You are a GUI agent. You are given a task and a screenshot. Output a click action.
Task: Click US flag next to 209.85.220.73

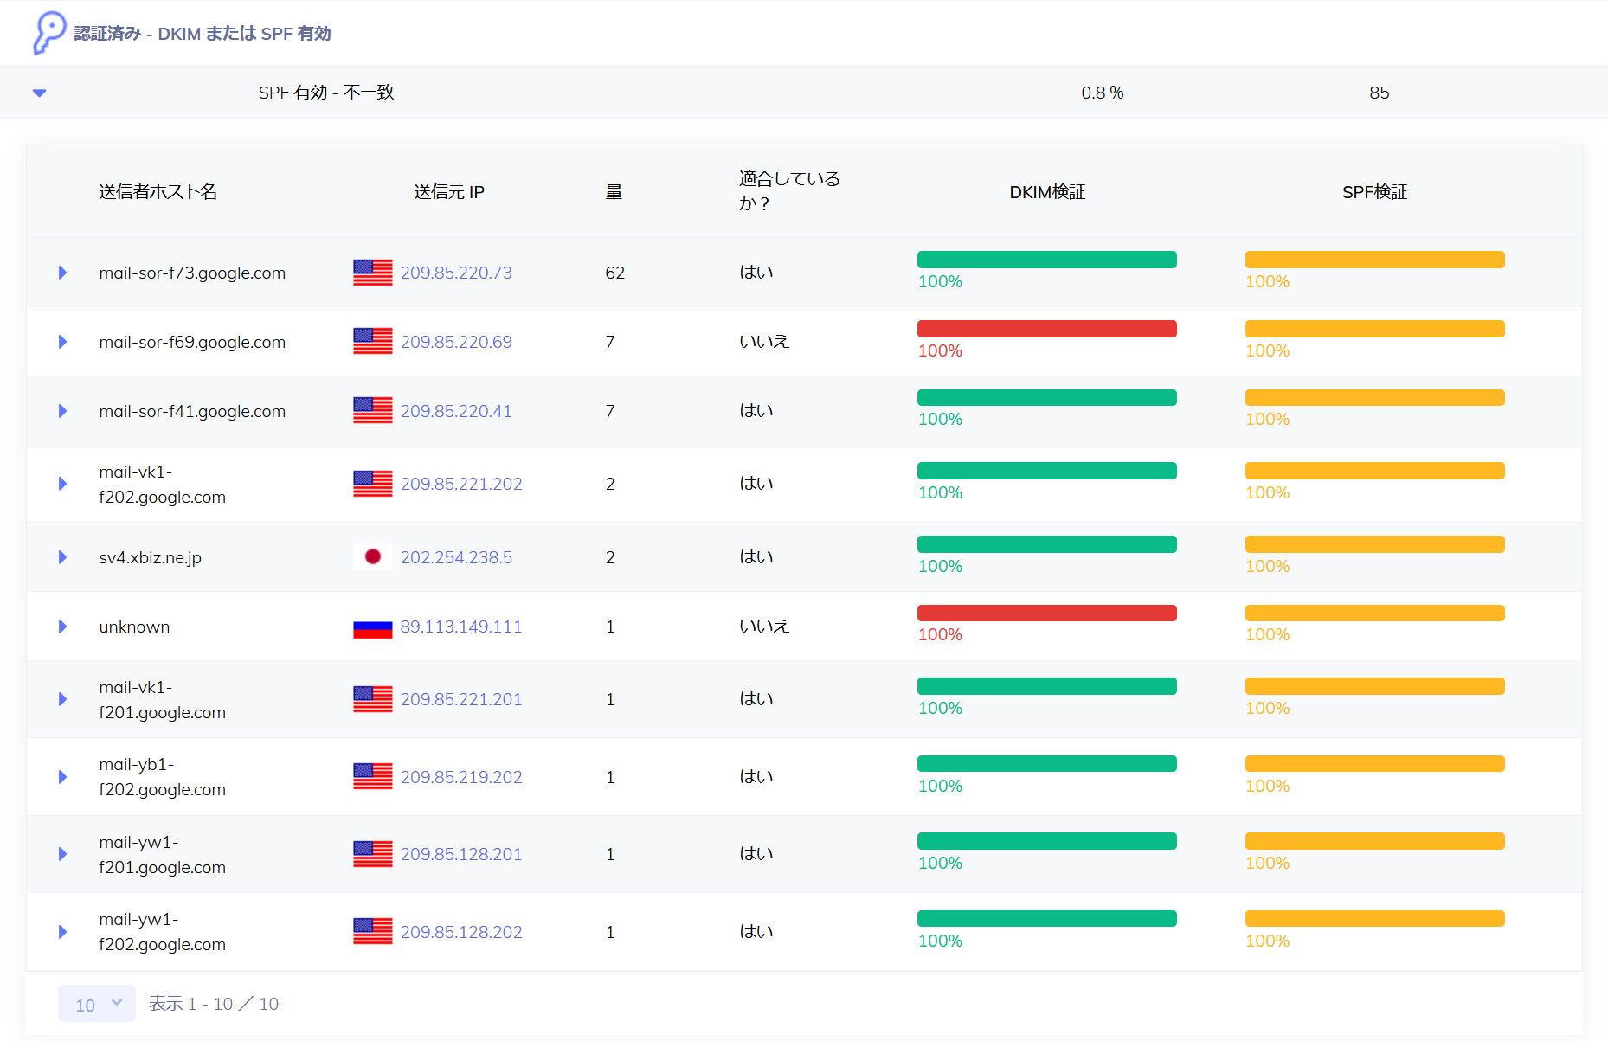pyautogui.click(x=373, y=273)
